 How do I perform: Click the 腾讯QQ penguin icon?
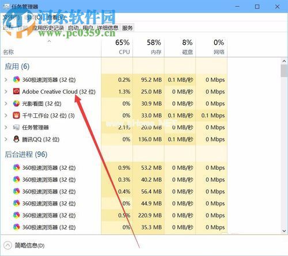tap(16, 139)
